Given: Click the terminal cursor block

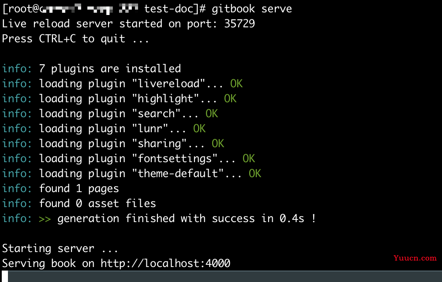Looking at the screenshot, I should pyautogui.click(x=5, y=276).
